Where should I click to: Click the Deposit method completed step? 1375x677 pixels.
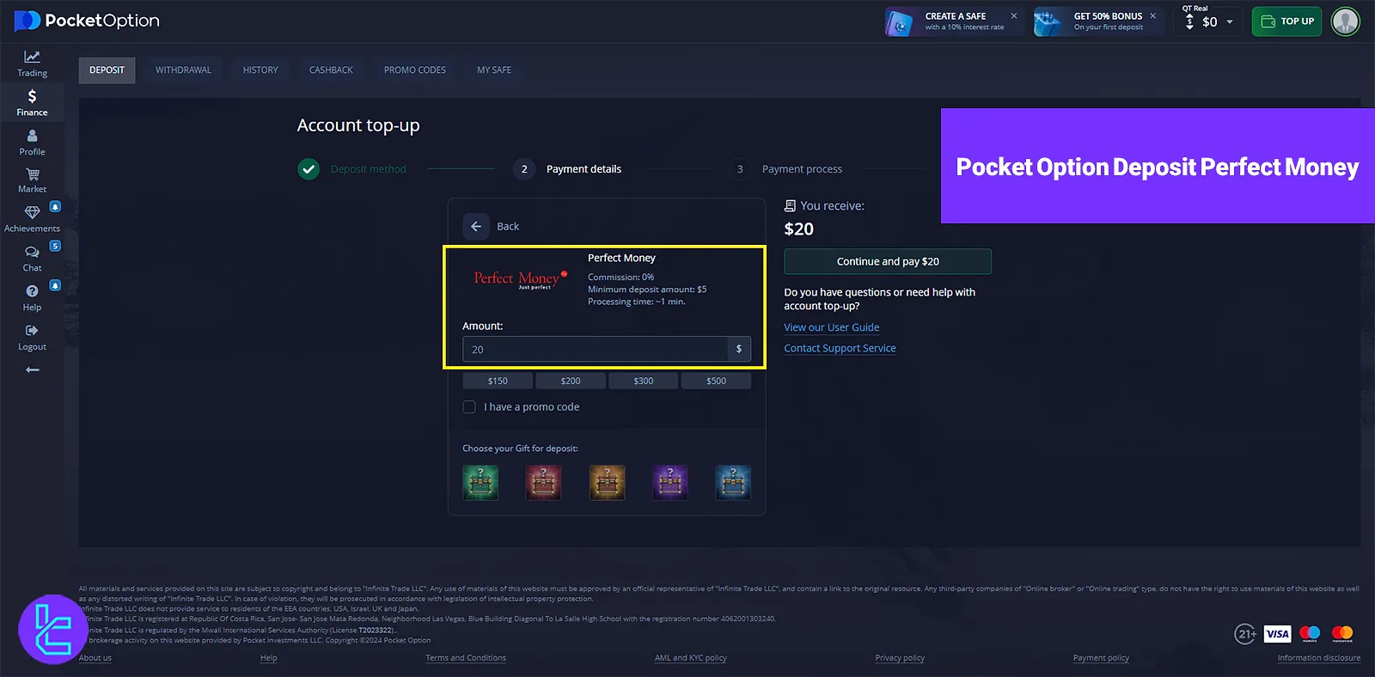pyautogui.click(x=352, y=169)
